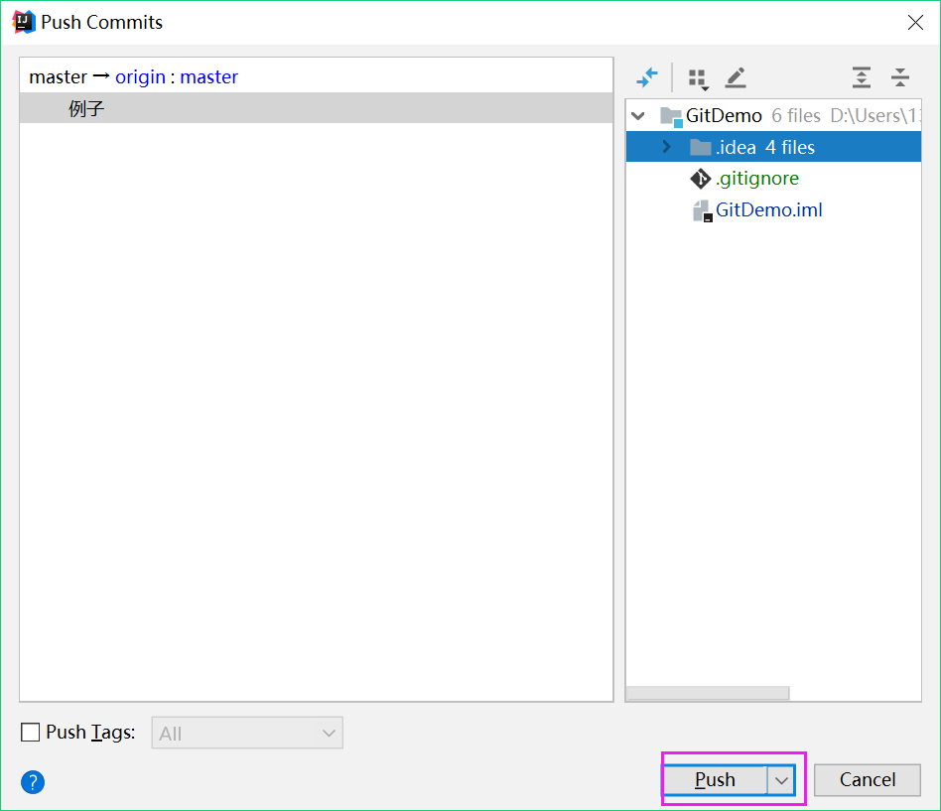Click the 'master' branch link

208,75
